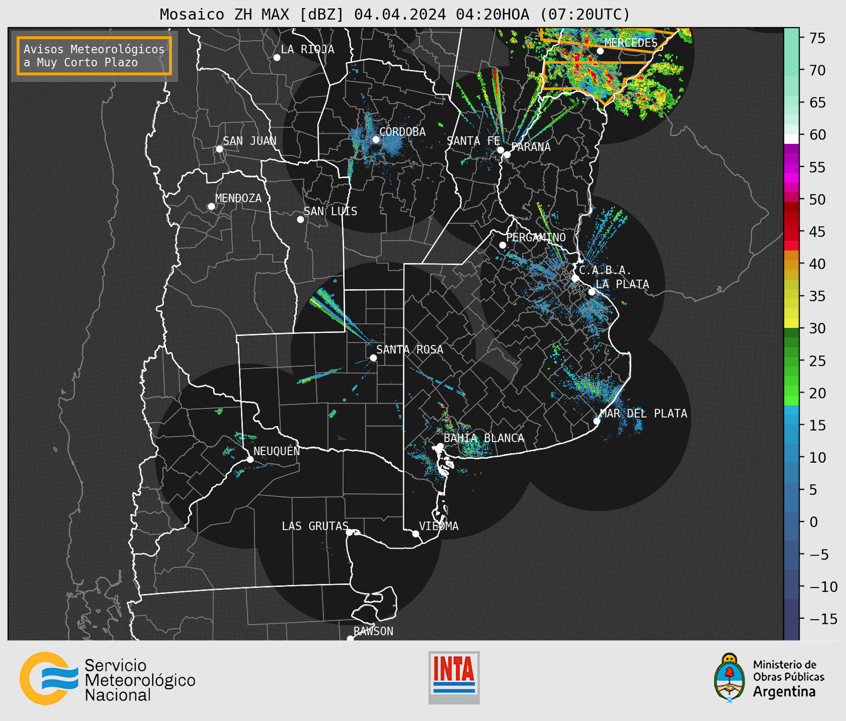Click the 25 dBZ green color scale segment

(x=791, y=361)
